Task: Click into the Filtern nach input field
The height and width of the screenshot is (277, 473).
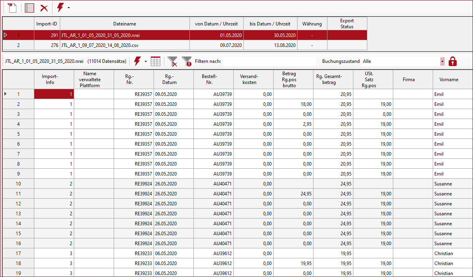Action: click(269, 61)
